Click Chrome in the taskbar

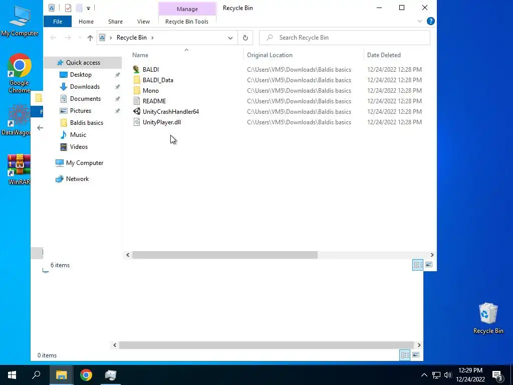point(86,375)
